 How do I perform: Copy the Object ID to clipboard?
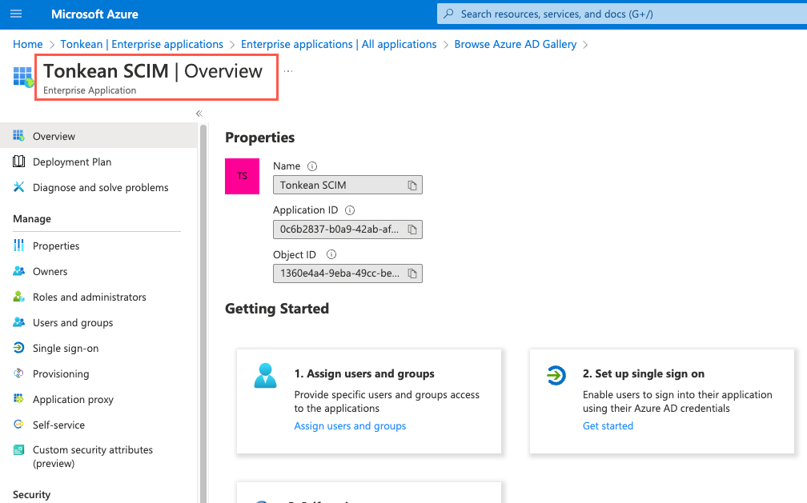click(x=412, y=273)
